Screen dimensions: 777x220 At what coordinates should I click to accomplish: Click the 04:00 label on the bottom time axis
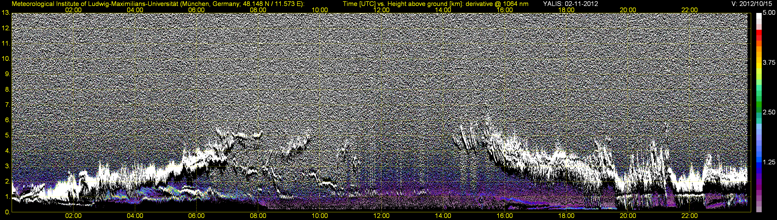pos(135,216)
